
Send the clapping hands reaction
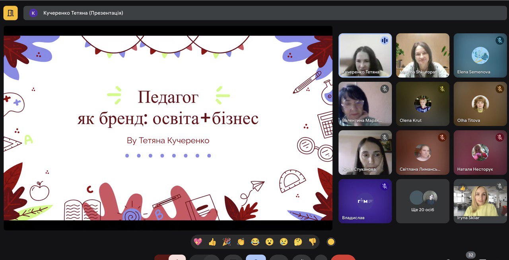pos(241,241)
